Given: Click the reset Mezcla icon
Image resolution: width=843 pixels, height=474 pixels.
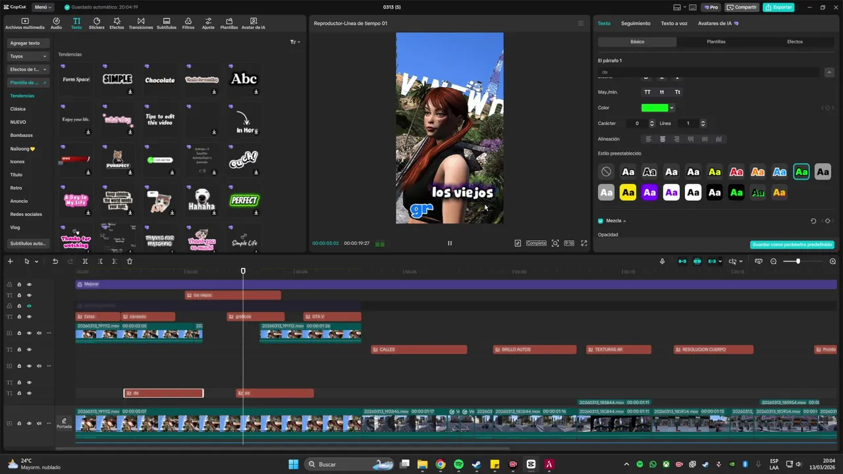Looking at the screenshot, I should click(813, 221).
